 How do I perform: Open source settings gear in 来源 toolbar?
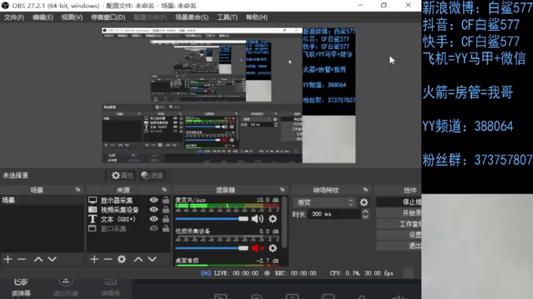pyautogui.click(x=121, y=259)
